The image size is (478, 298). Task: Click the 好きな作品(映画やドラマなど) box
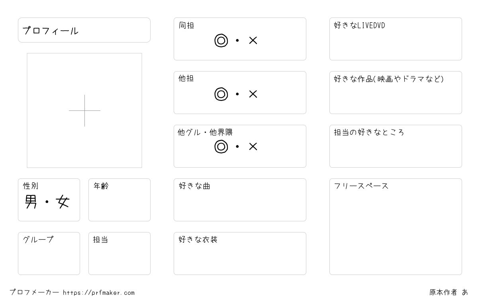click(396, 93)
